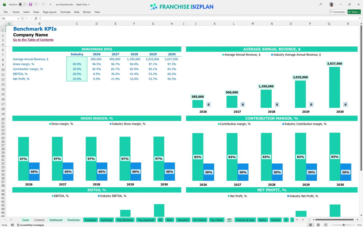Open the Page Layout tab

pos(50,12)
